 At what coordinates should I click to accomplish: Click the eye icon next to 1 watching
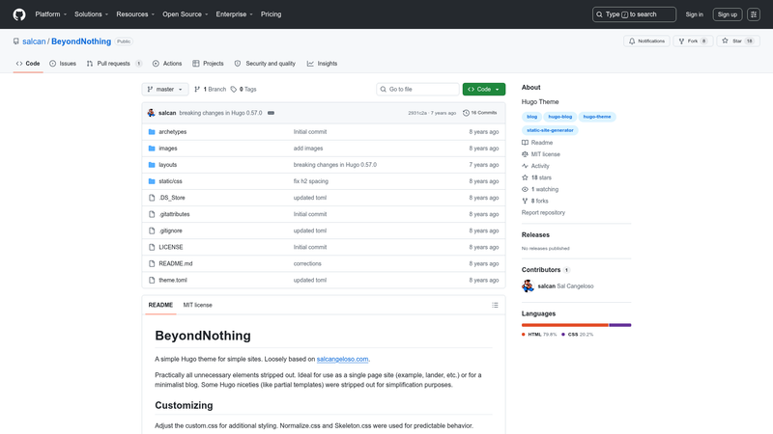525,189
